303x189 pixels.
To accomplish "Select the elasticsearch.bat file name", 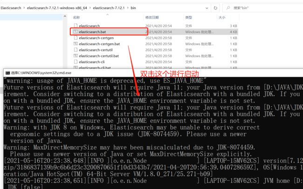I will click(x=92, y=32).
